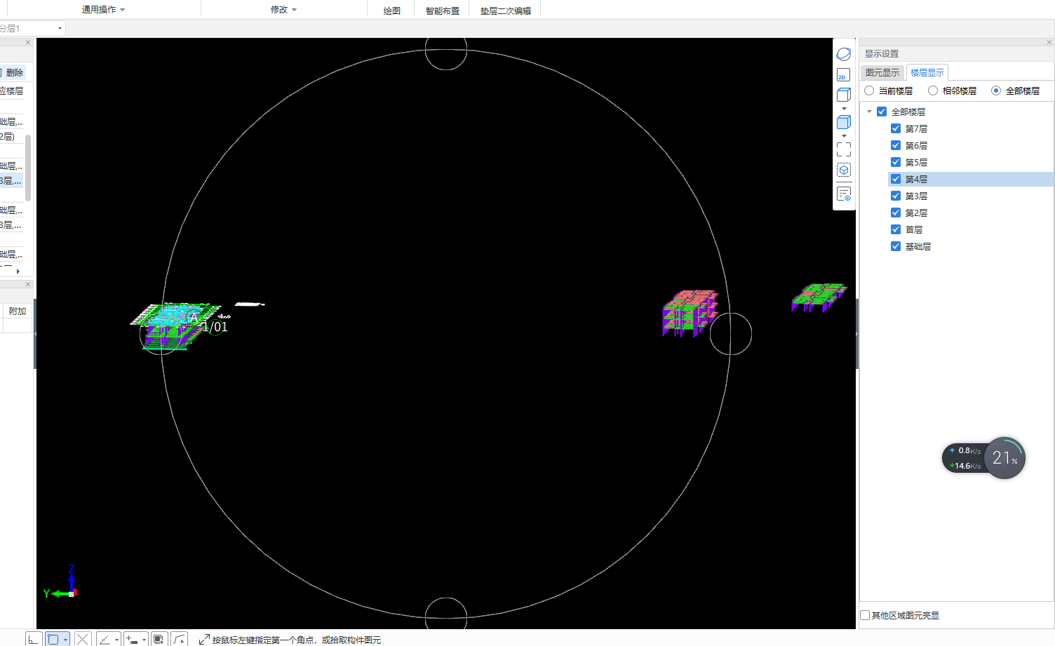Click the solid blue cube display icon
The width and height of the screenshot is (1055, 646).
[x=844, y=122]
